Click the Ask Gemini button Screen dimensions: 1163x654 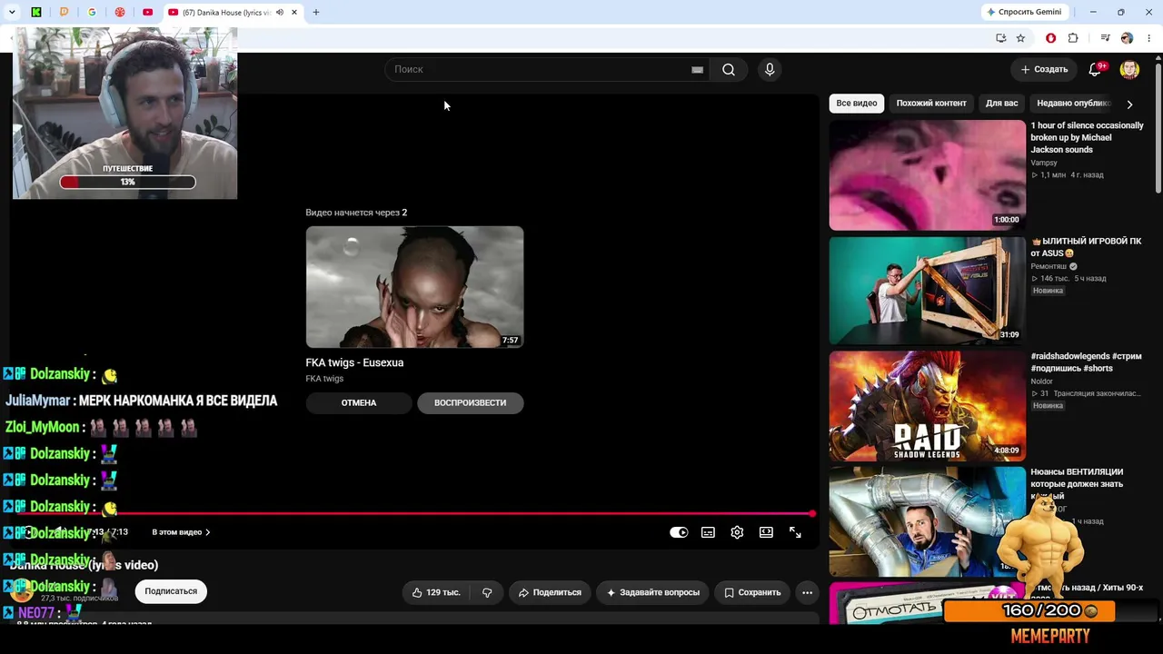[1024, 12]
